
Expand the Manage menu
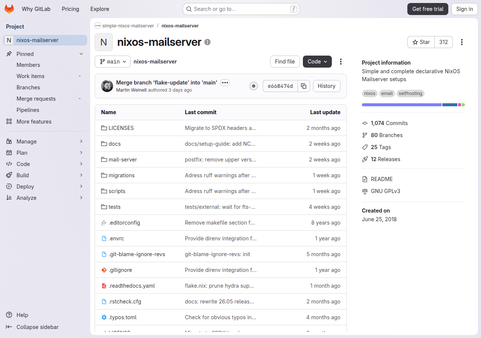click(45, 142)
